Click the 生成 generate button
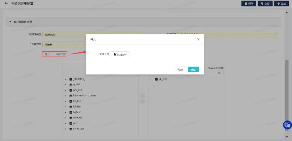This screenshot has height=141, width=292. point(281,4)
